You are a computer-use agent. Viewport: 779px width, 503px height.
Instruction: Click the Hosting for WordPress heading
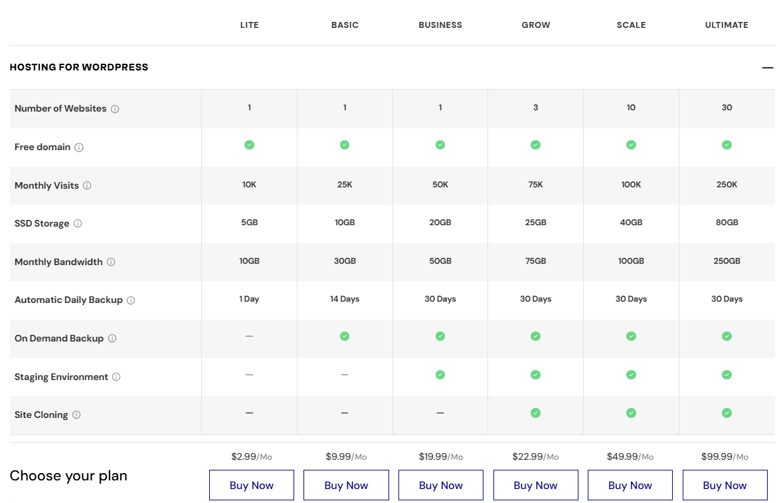click(x=79, y=67)
